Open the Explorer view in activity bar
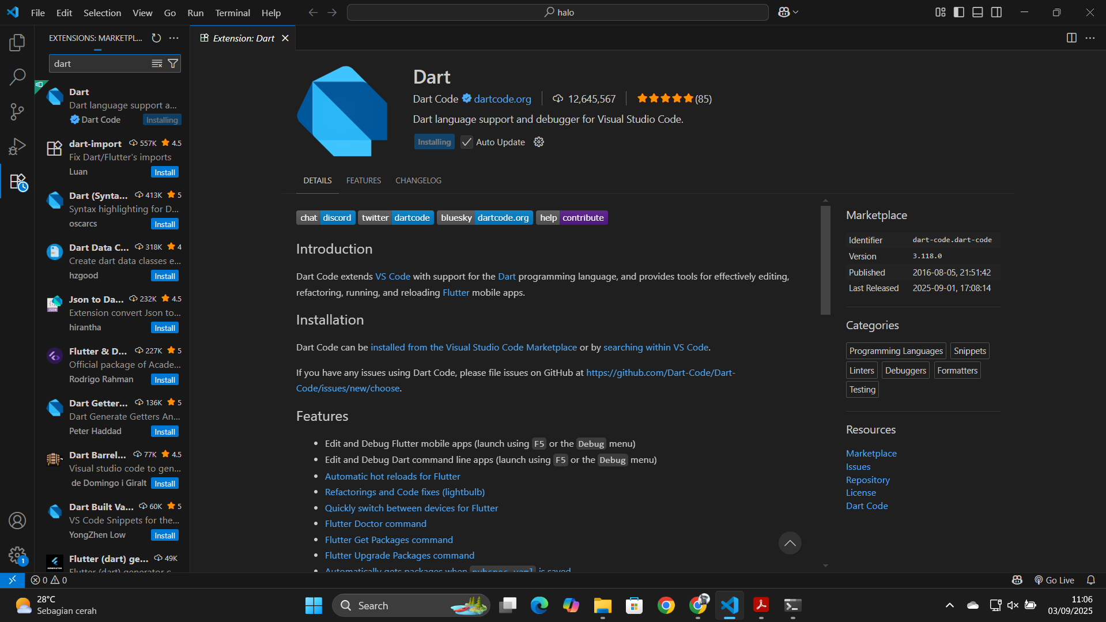Viewport: 1106px width, 622px height. (17, 42)
